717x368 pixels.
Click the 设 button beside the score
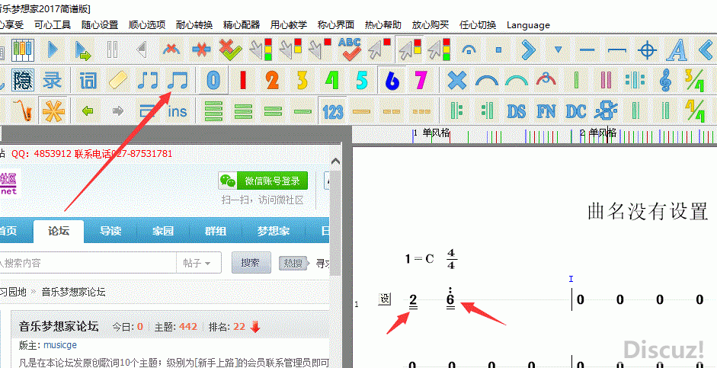pyautogui.click(x=386, y=299)
